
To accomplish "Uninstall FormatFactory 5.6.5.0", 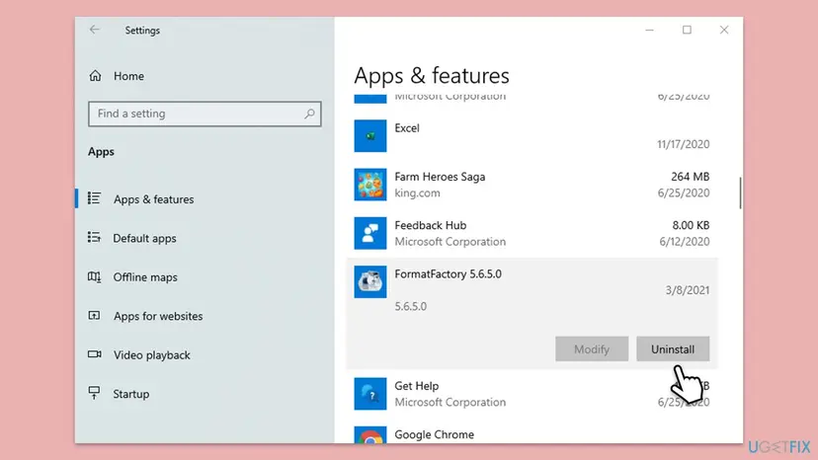I will (x=673, y=348).
